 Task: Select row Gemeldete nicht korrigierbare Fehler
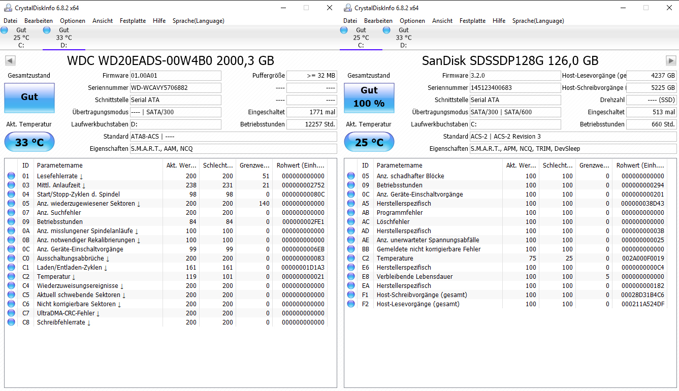coord(505,249)
